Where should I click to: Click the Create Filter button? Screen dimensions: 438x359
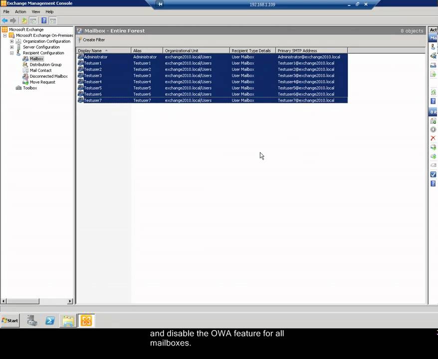pos(91,40)
